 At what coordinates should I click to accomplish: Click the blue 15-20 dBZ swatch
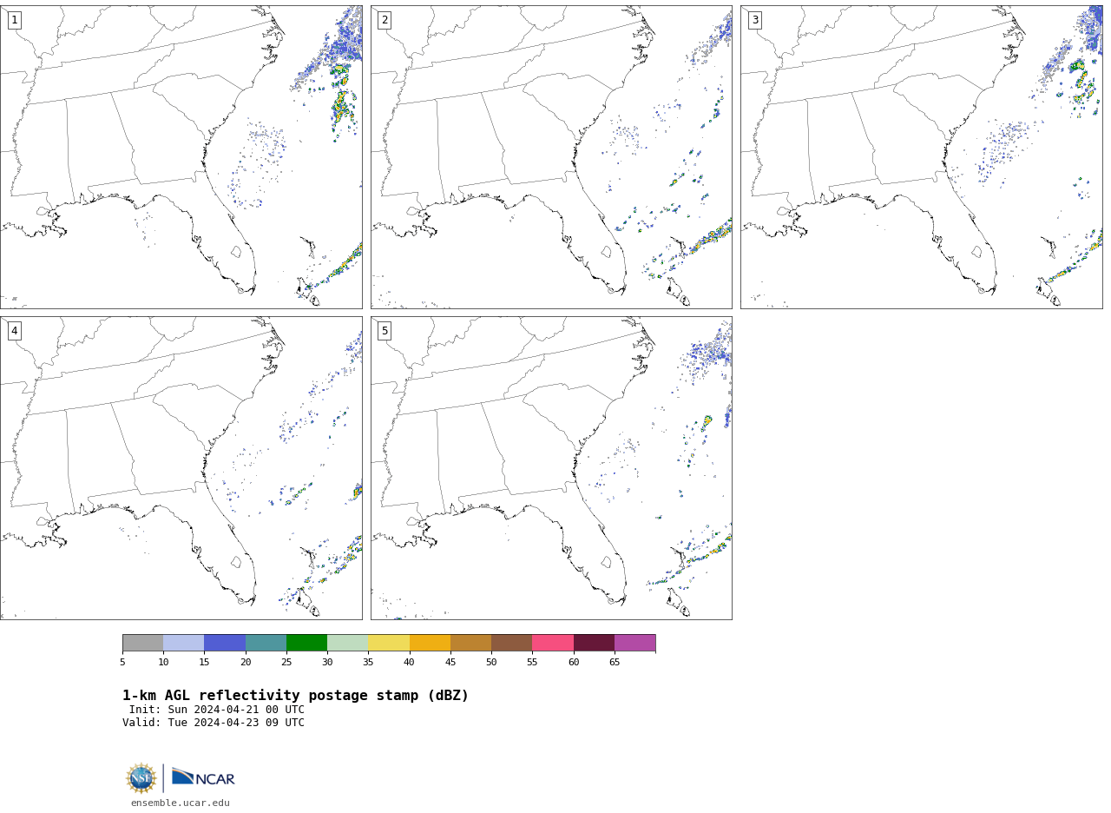pyautogui.click(x=225, y=643)
